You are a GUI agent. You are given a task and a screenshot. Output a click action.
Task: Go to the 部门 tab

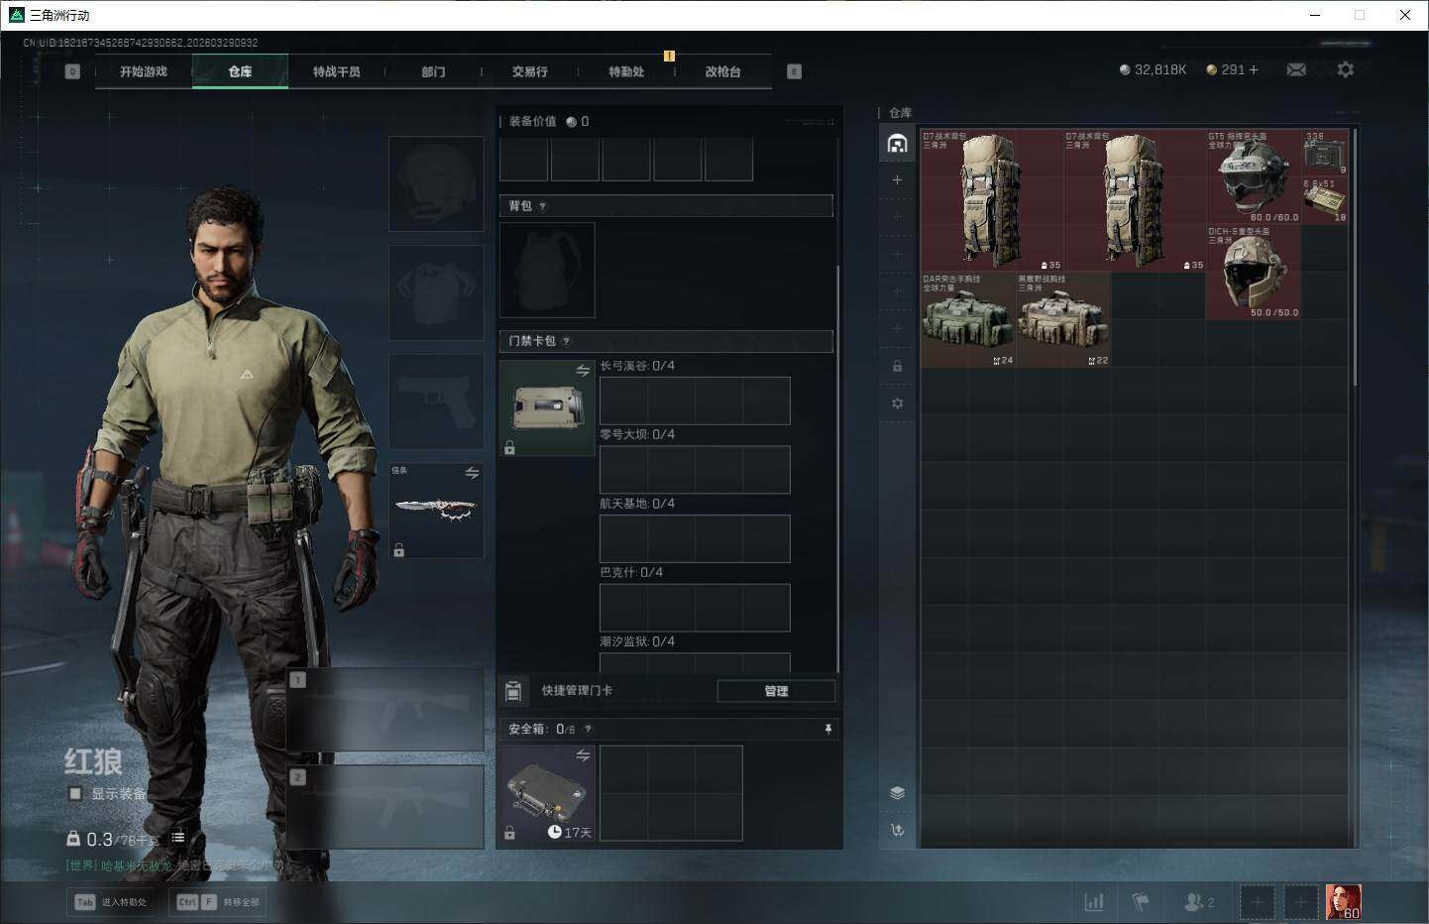(433, 71)
